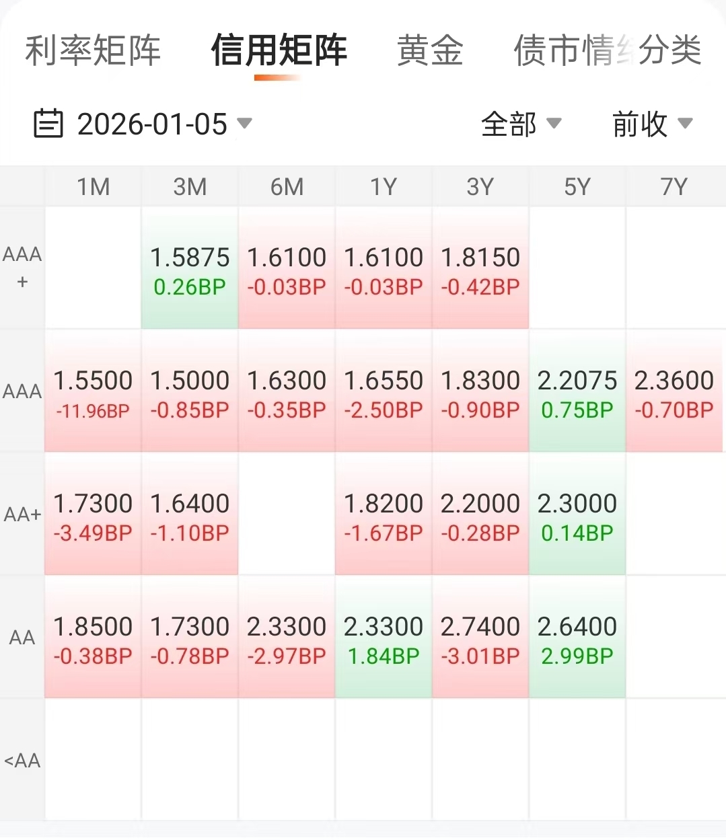Select the 信用矩阵 tab
Viewport: 726px width, 840px height.
[x=279, y=51]
